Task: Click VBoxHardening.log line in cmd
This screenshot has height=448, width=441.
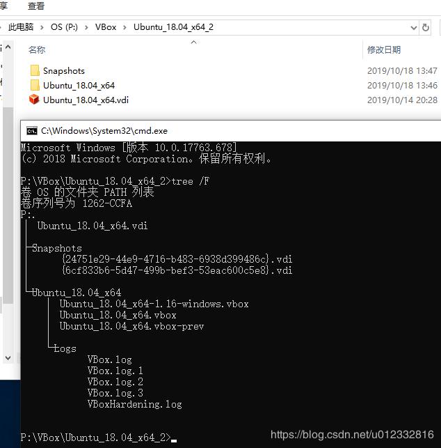Action: [135, 405]
